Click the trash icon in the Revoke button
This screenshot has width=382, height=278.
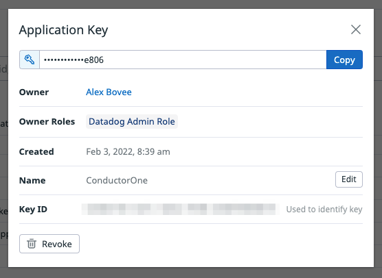pos(32,244)
